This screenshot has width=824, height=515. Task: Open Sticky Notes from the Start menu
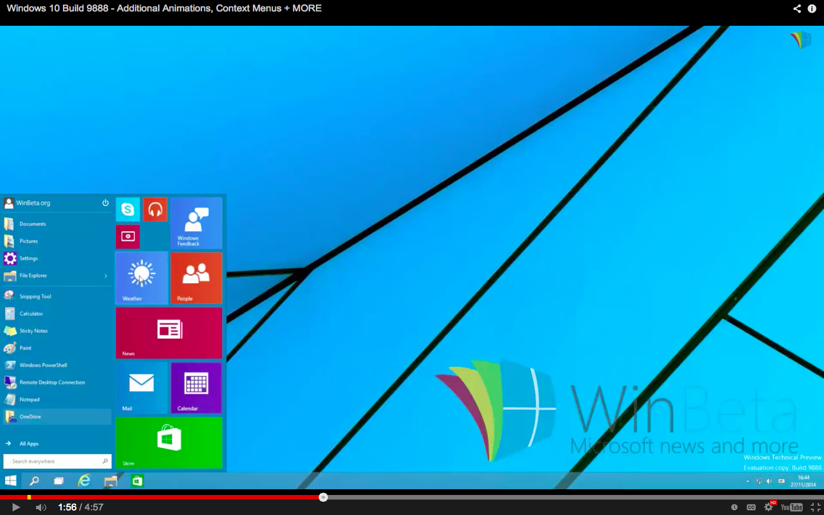tap(57, 331)
